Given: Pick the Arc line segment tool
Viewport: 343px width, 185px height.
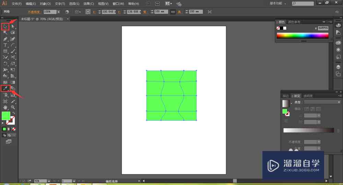Looking at the screenshot, I should (x=13, y=45).
